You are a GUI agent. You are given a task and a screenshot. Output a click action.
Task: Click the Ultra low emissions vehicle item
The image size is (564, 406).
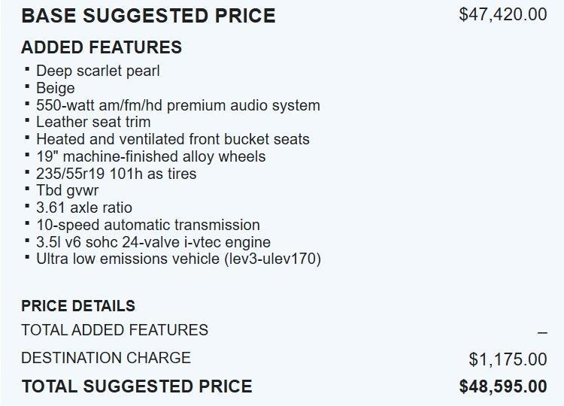coord(178,259)
